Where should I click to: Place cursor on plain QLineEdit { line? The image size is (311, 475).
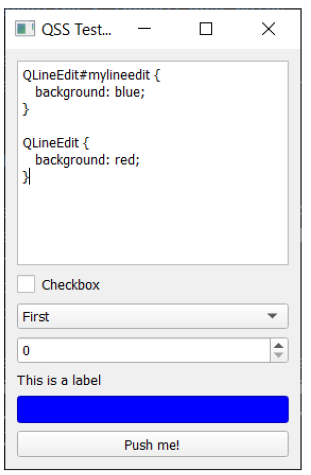tap(56, 143)
